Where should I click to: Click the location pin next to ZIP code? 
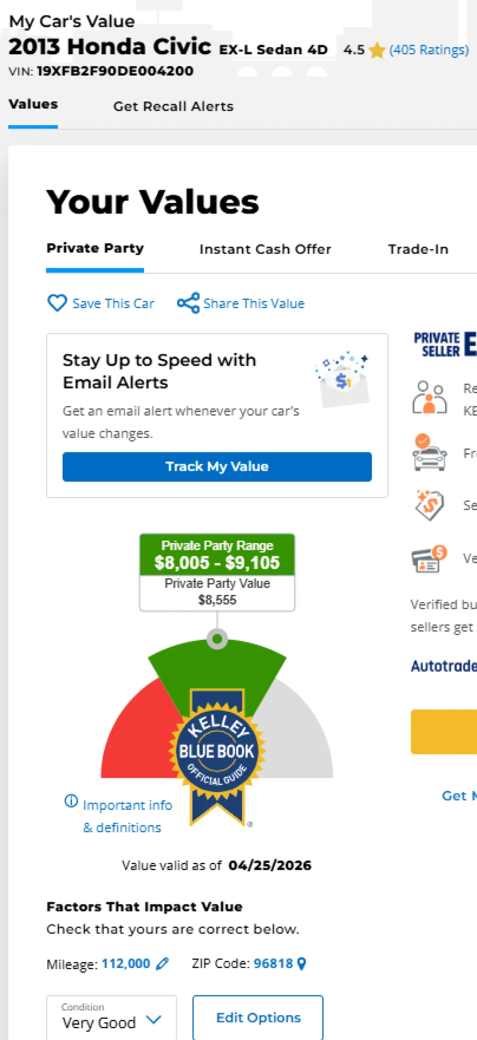tap(302, 963)
